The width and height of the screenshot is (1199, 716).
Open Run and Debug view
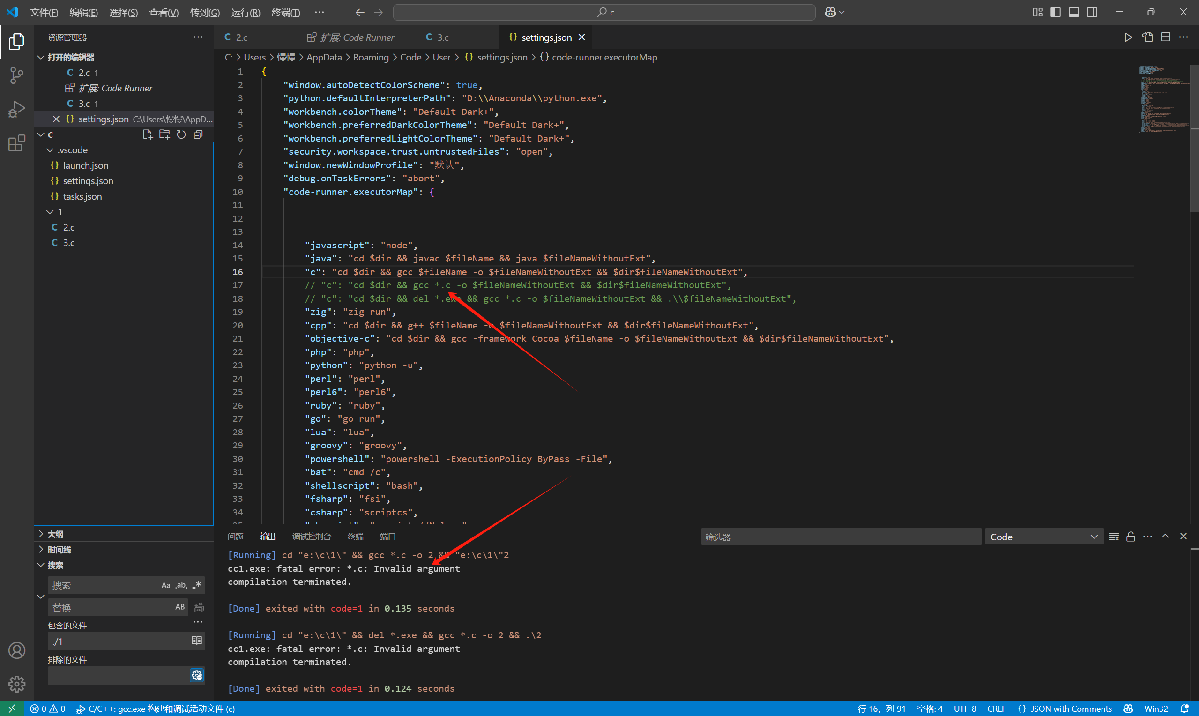[16, 109]
